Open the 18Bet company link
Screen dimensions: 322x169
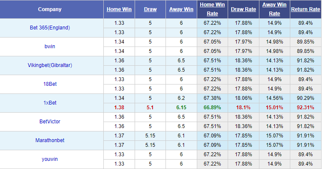tap(50, 84)
